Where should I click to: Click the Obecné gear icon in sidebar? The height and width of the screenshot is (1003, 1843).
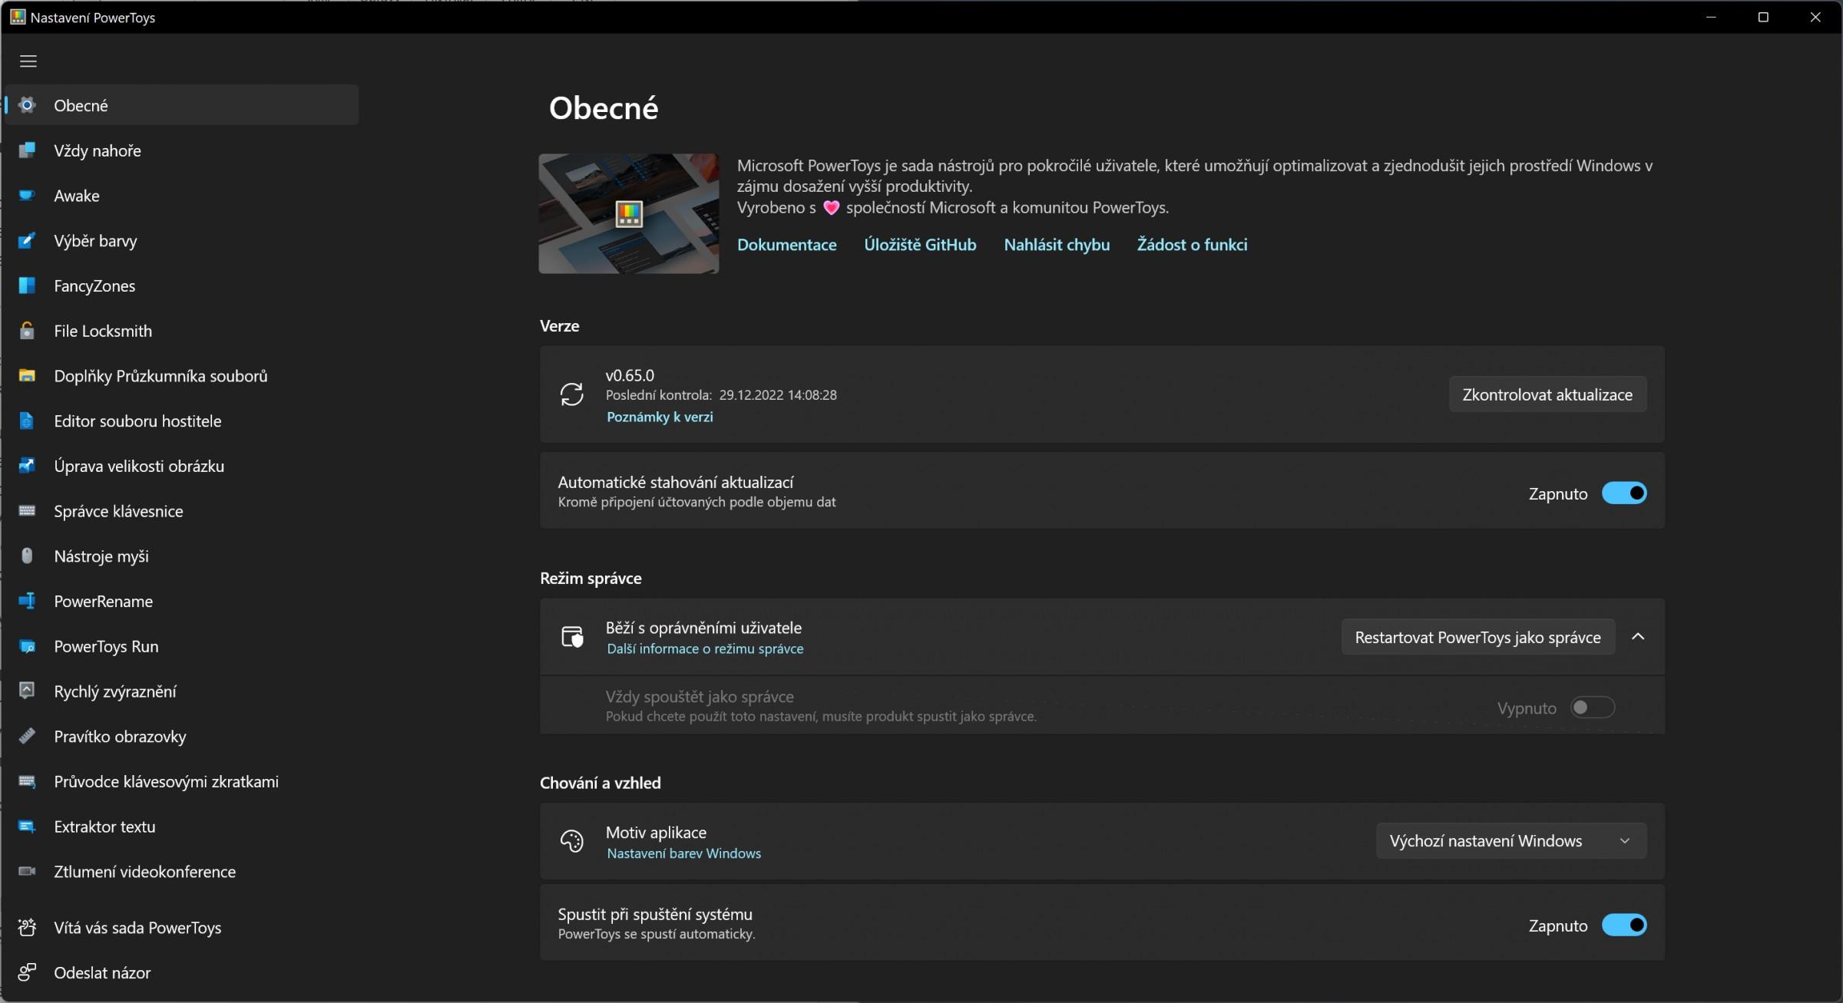27,105
